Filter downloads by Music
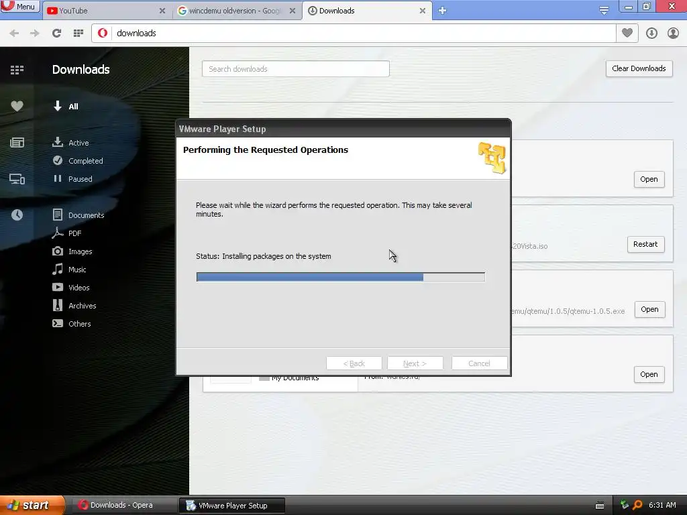Screen dimensions: 687x515 click(69, 270)
